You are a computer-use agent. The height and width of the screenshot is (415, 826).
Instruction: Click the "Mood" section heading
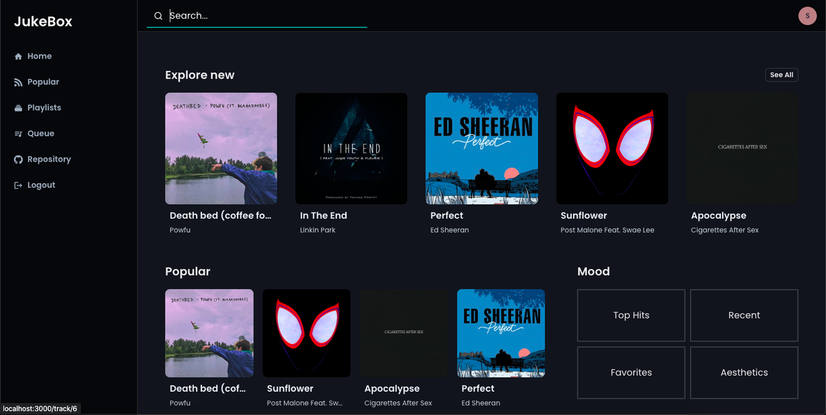pyautogui.click(x=594, y=271)
